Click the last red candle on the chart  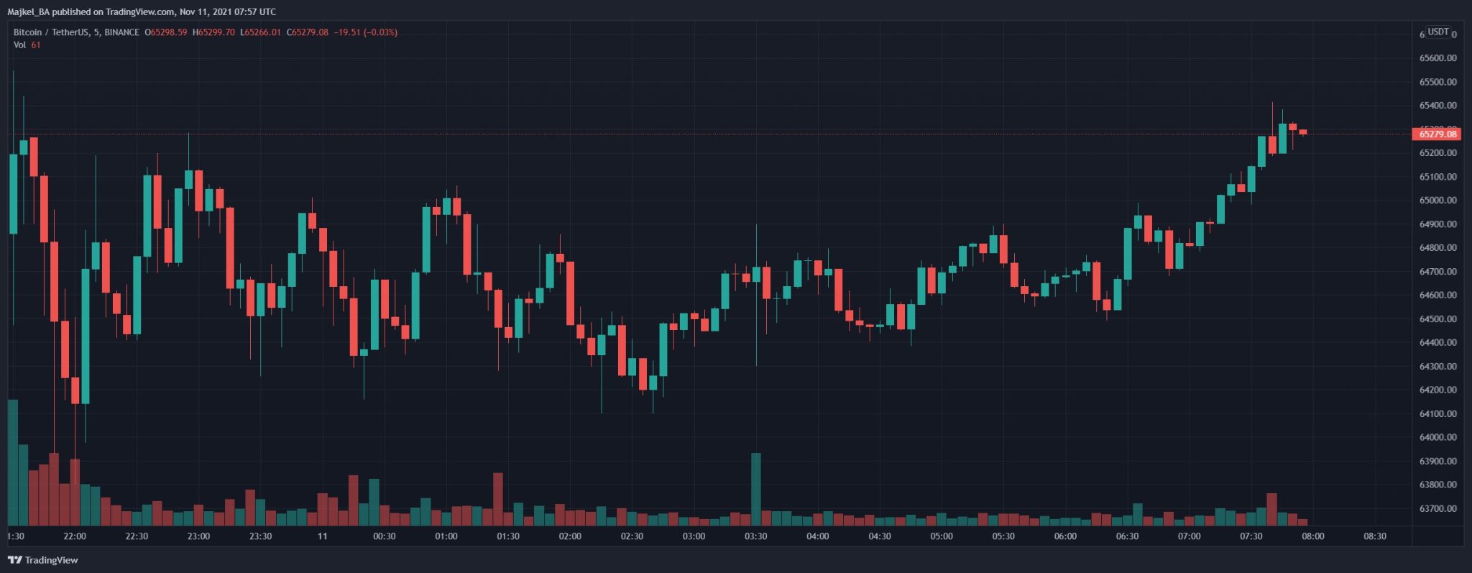[1303, 132]
